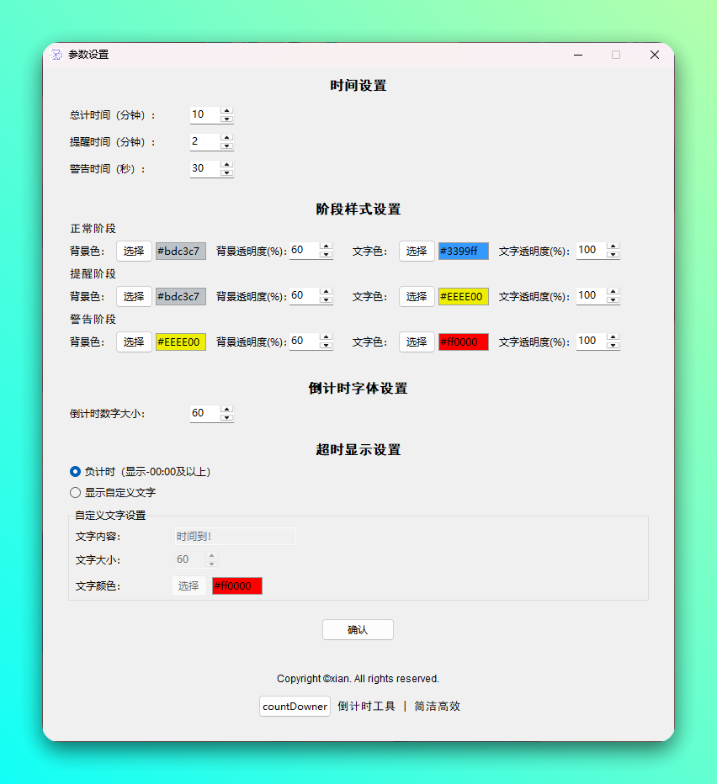Click warning stage #EEEE00 background swatch
This screenshot has height=784, width=717.
point(181,342)
